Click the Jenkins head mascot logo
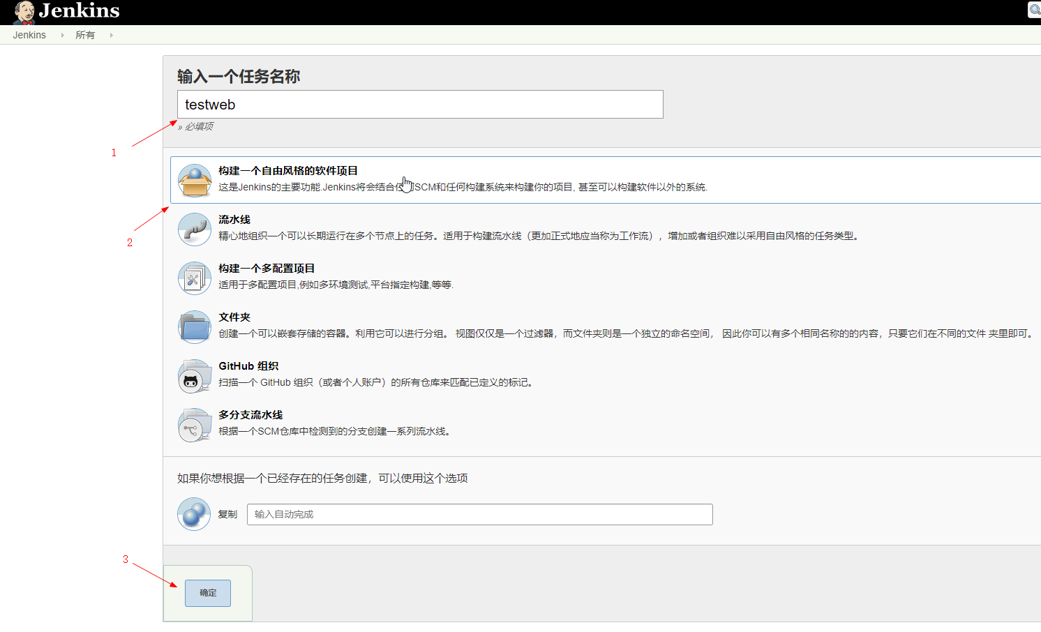The image size is (1041, 632). click(23, 12)
